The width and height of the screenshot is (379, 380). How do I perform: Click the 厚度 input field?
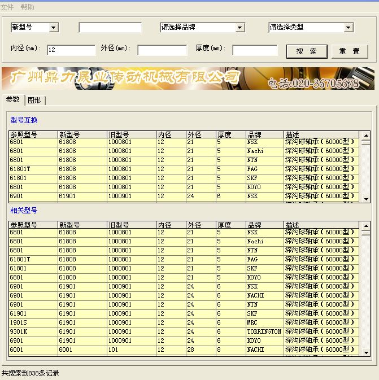(x=254, y=50)
